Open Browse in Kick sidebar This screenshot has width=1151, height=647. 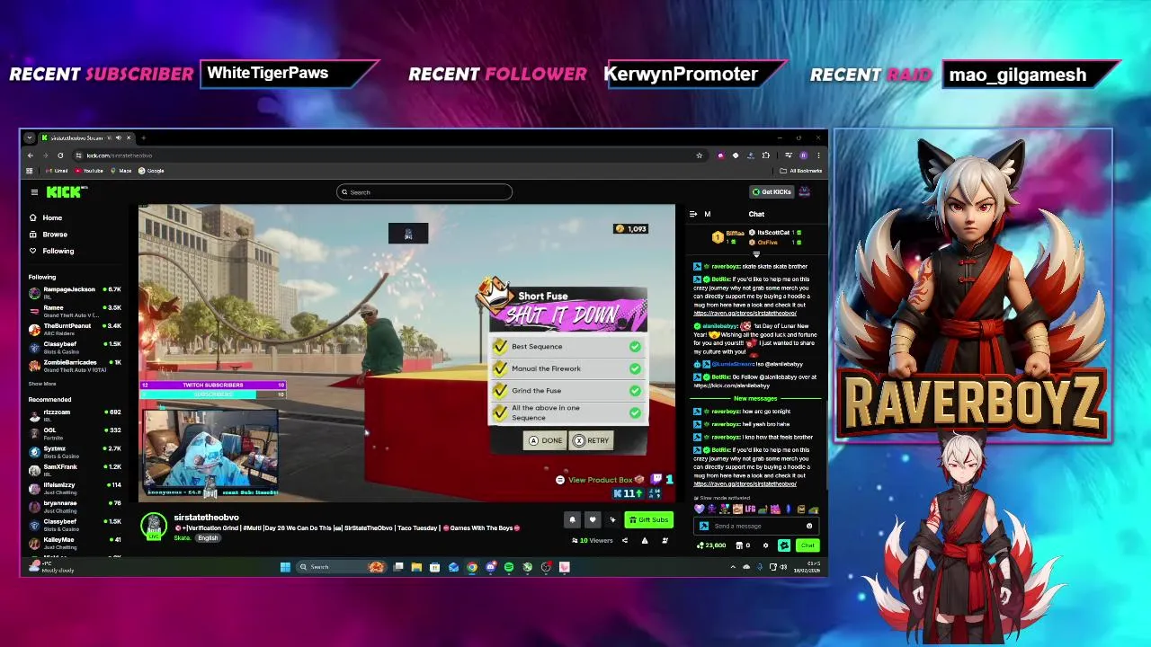[48, 235]
